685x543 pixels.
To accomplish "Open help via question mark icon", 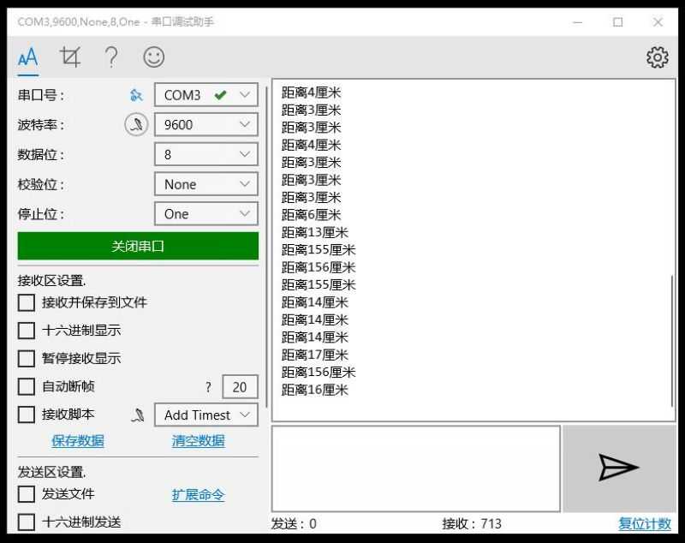I will pyautogui.click(x=110, y=58).
